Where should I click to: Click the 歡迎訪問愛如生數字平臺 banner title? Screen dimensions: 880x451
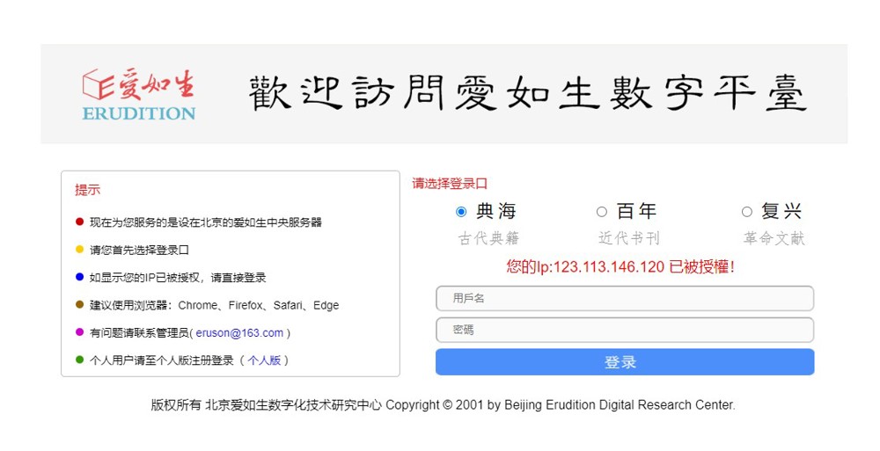pyautogui.click(x=526, y=94)
